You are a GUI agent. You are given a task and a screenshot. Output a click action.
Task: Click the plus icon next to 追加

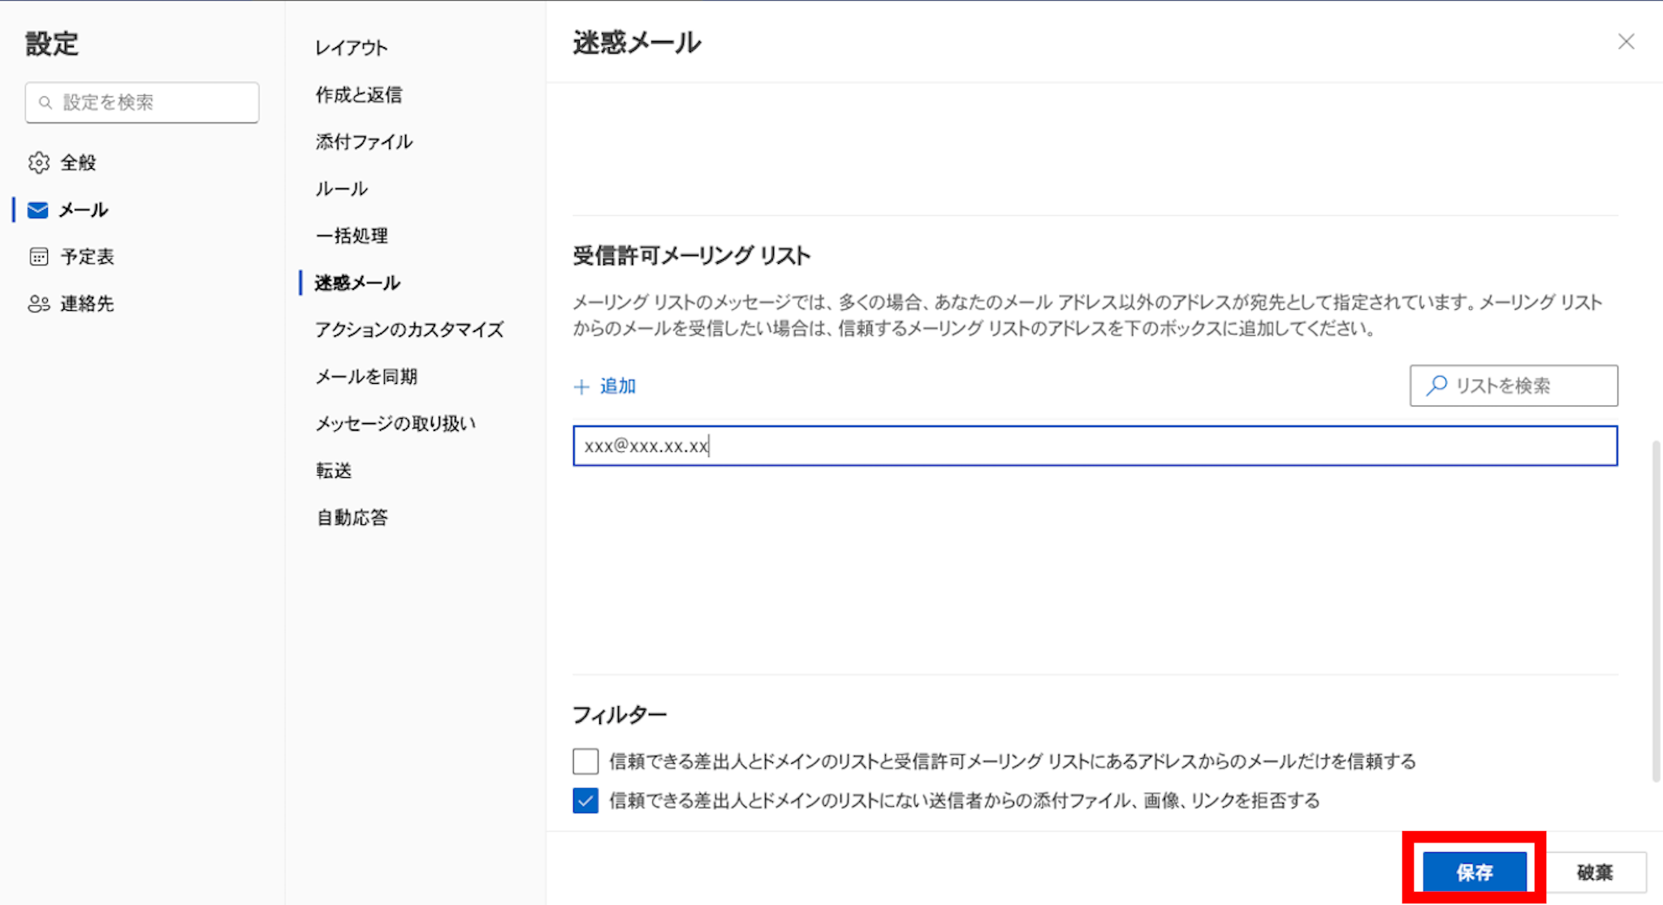581,387
